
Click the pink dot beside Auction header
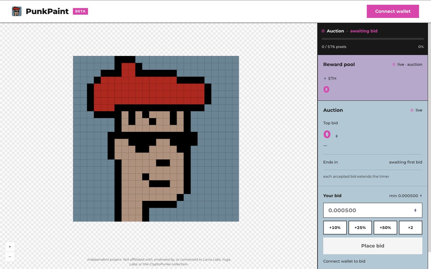point(323,31)
